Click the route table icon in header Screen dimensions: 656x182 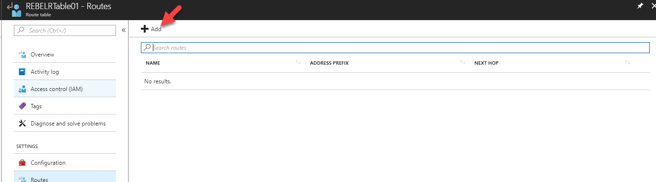14,9
